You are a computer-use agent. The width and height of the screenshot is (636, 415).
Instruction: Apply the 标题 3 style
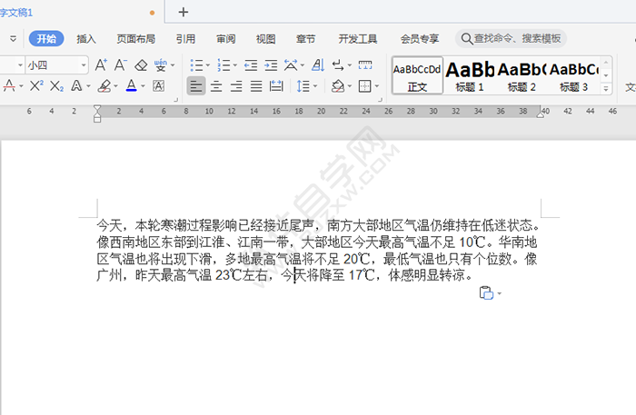coord(573,75)
